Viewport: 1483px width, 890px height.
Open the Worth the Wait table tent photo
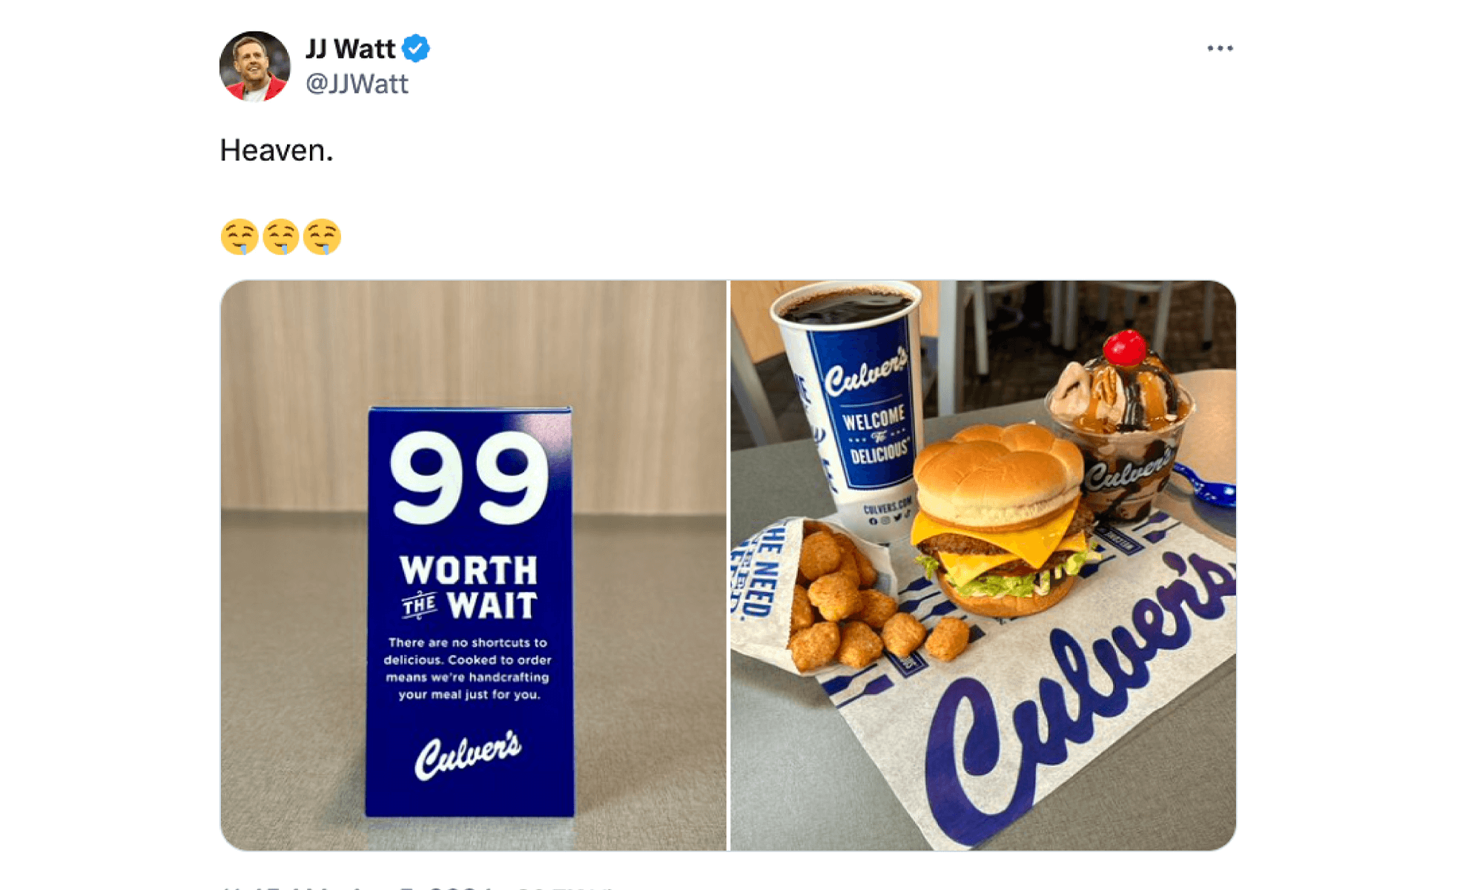click(473, 565)
